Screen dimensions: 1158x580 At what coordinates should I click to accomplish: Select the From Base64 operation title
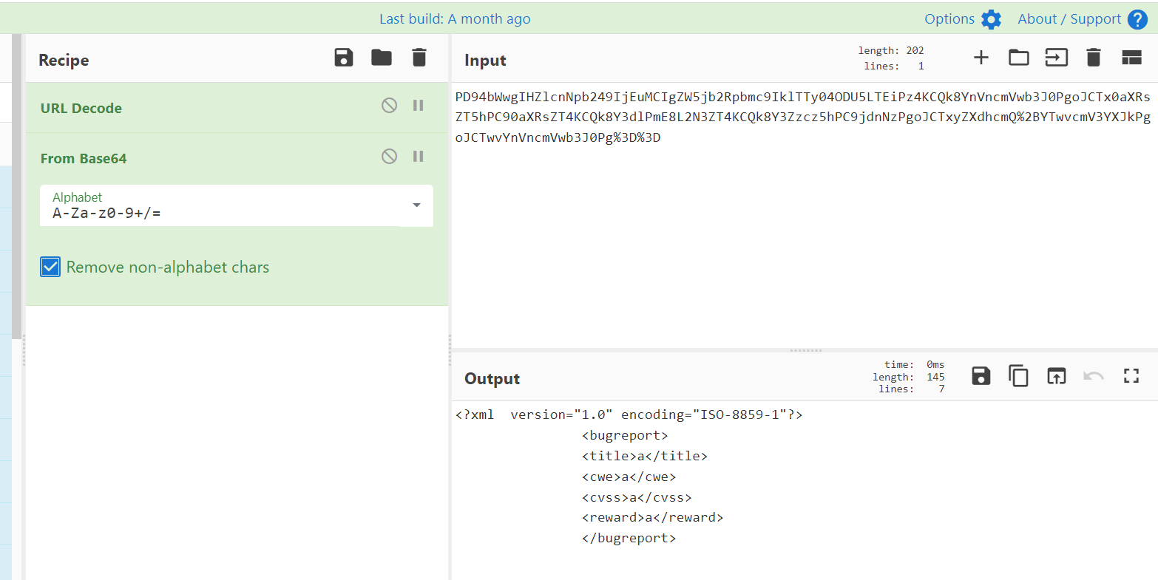[x=84, y=159]
